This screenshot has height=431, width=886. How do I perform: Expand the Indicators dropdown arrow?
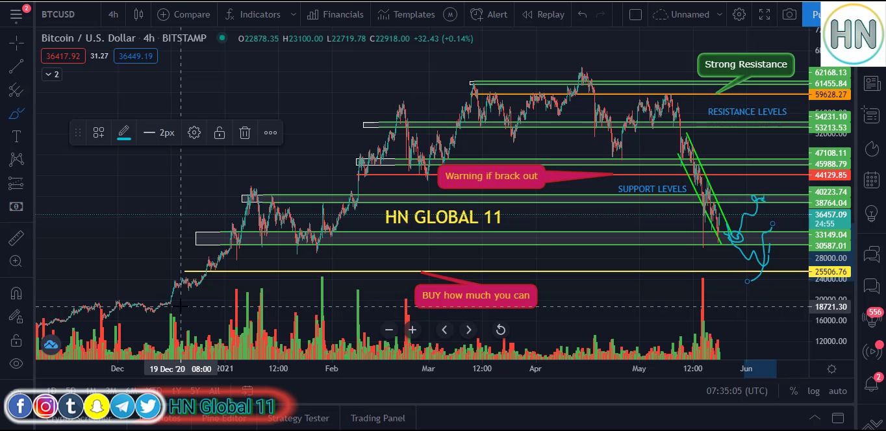294,14
